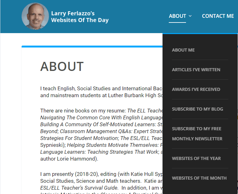Visit 'Websites Of The Year' page
The image size is (238, 194).
click(x=196, y=158)
